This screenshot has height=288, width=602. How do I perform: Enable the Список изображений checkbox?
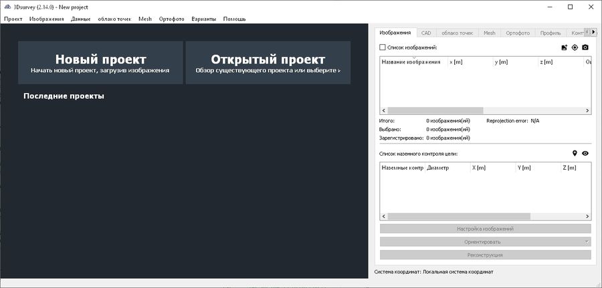(x=383, y=47)
